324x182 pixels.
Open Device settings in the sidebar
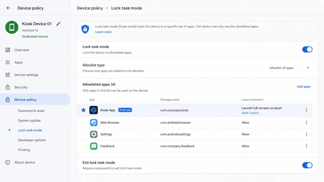(x=35, y=75)
